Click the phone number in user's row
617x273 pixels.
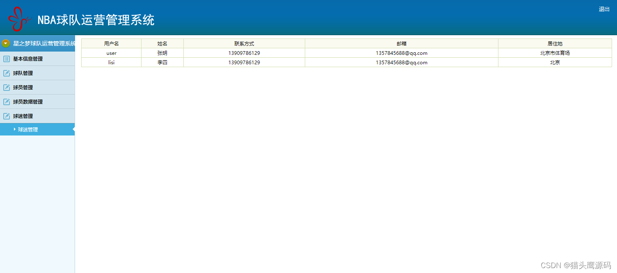point(244,53)
